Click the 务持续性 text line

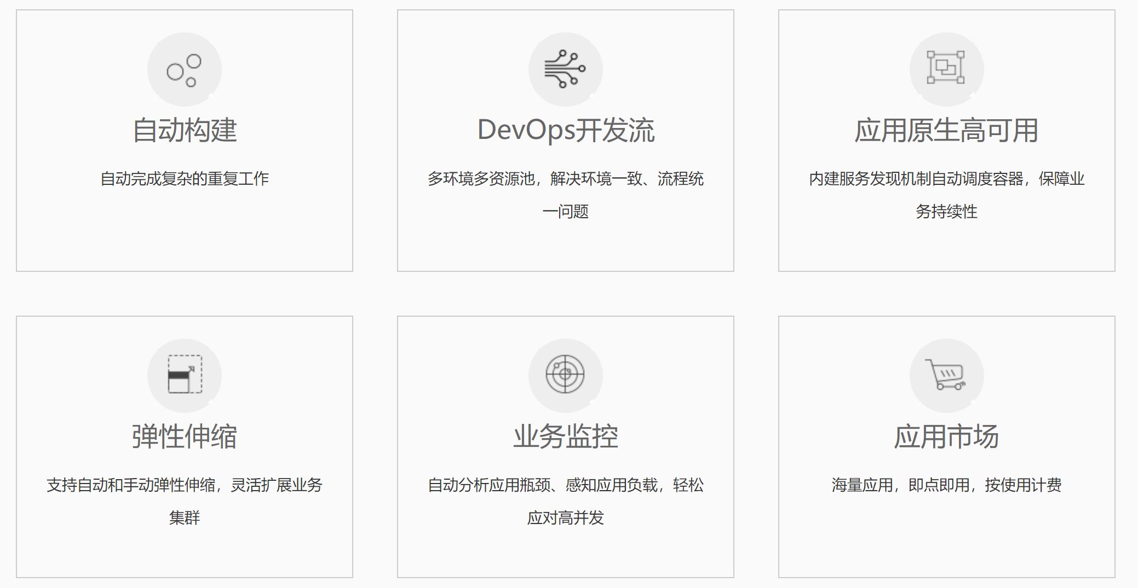click(x=946, y=212)
